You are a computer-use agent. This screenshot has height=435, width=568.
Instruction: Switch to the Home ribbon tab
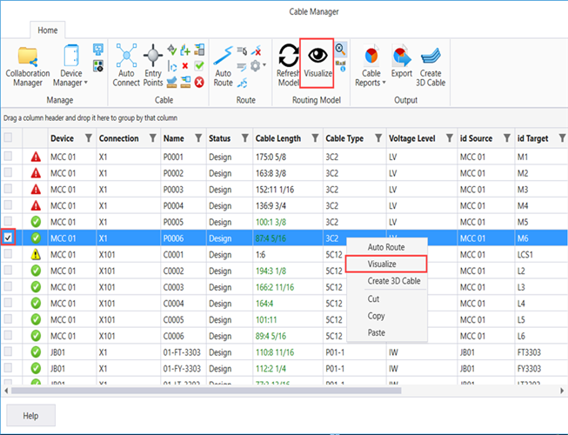47,30
